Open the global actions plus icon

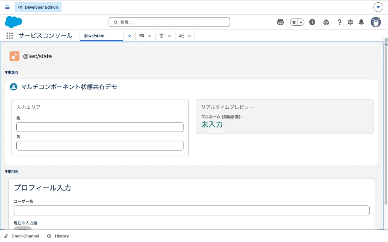pos(312,22)
